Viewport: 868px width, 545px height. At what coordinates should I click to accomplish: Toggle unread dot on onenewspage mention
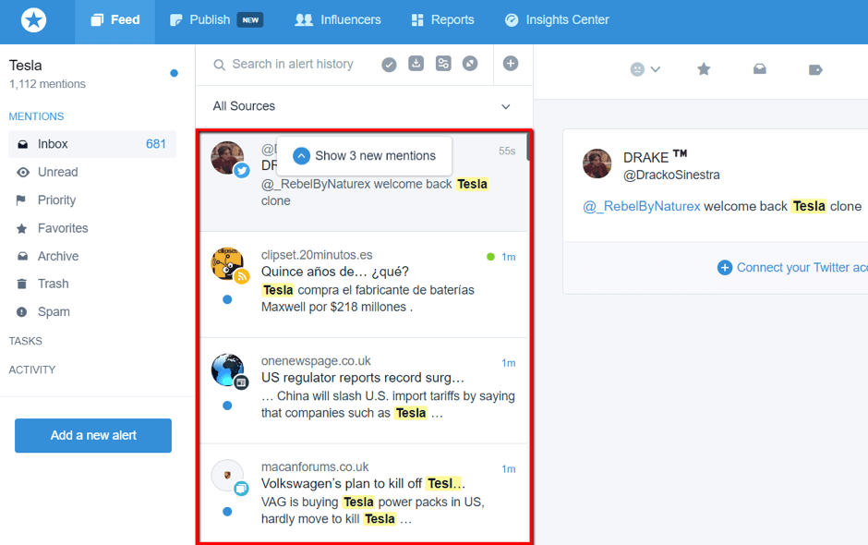tap(227, 406)
